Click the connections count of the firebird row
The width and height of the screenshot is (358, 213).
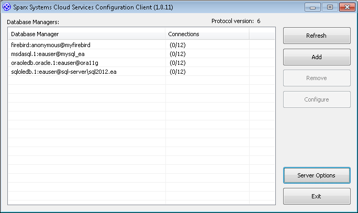(178, 45)
